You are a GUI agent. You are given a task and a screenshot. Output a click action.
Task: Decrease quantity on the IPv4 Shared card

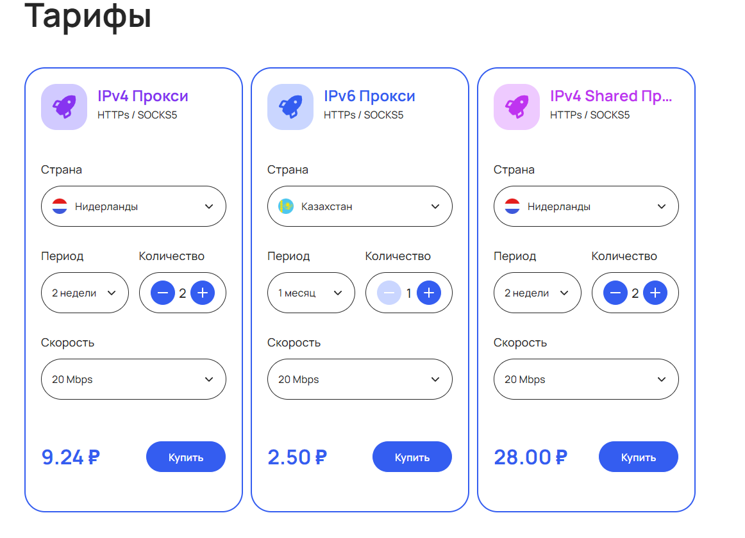tap(615, 293)
